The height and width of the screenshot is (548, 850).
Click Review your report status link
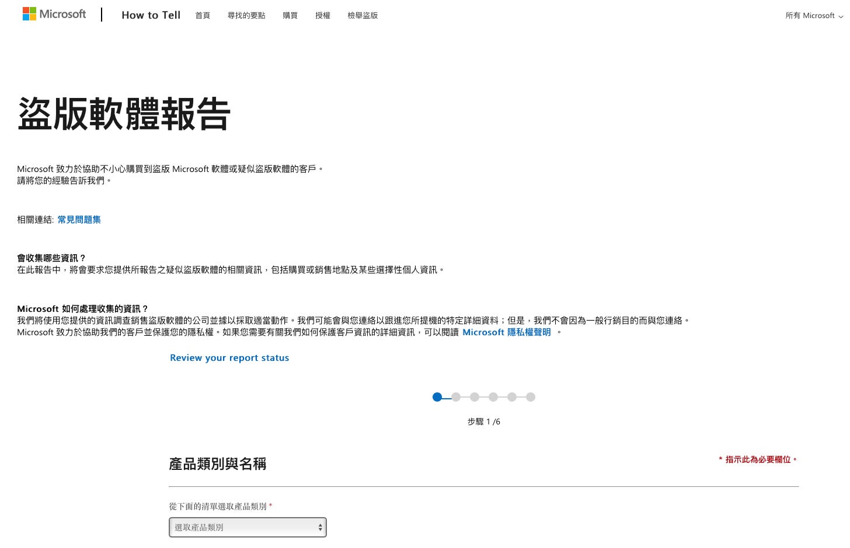pos(229,358)
